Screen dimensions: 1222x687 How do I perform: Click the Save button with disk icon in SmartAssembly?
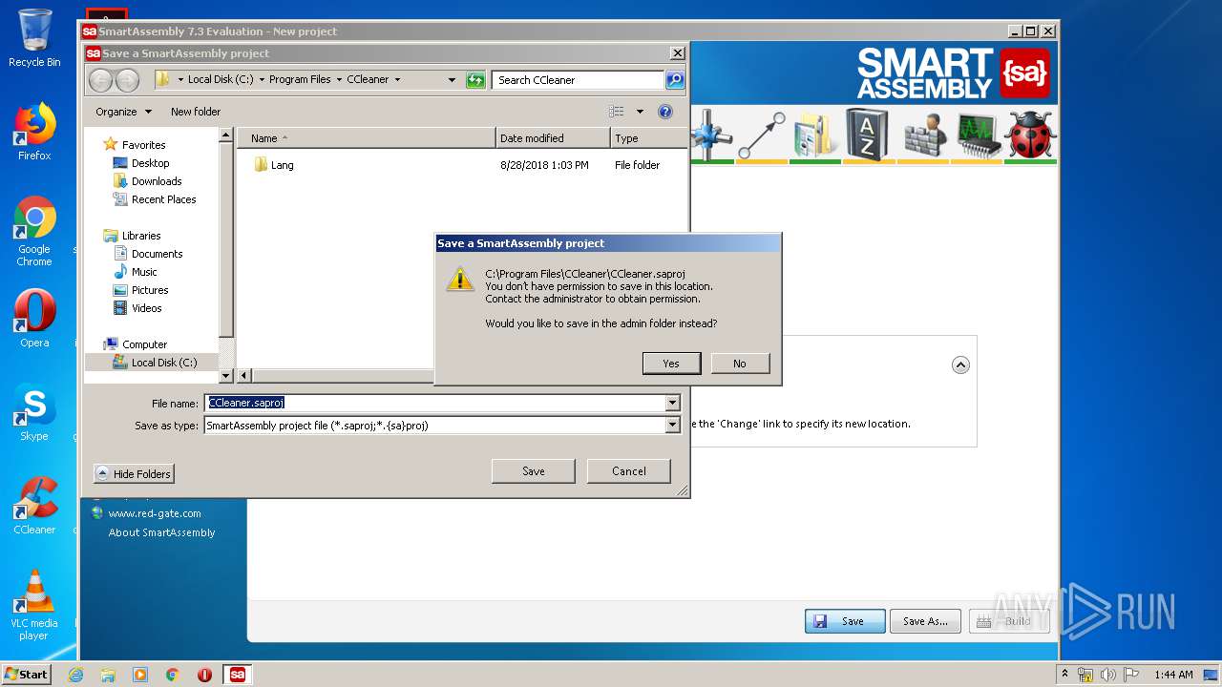(x=845, y=621)
